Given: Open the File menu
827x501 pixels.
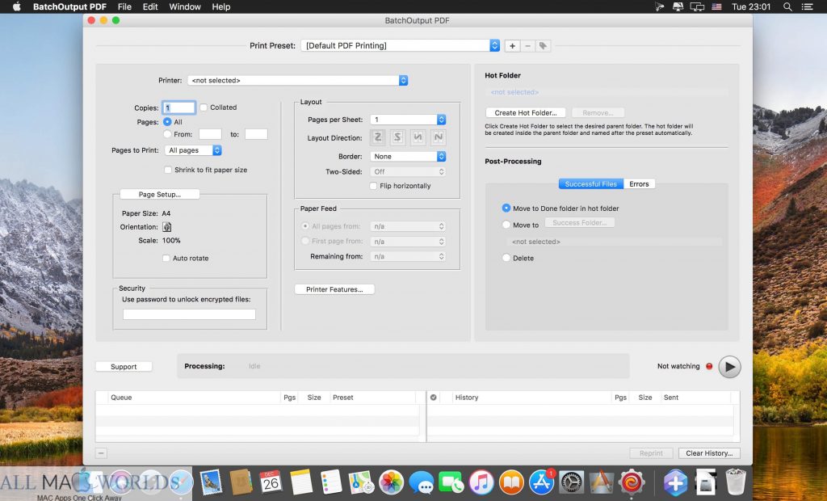Looking at the screenshot, I should pos(124,6).
